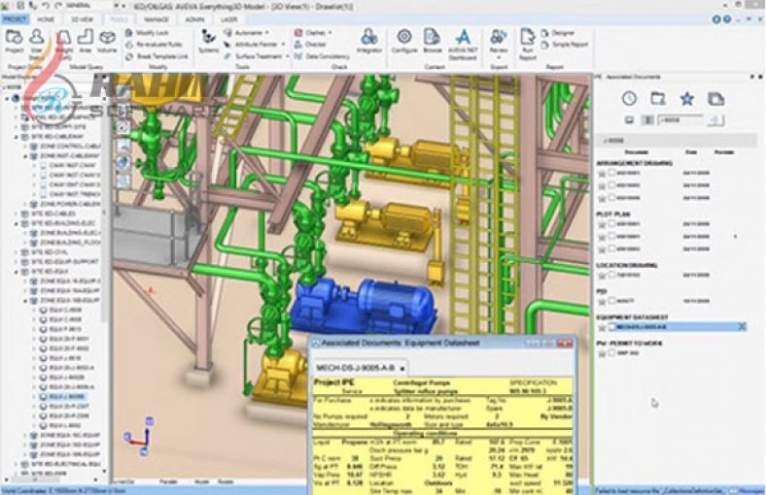This screenshot has width=766, height=495.
Task: Switch to the 3D VIEW ribbon tab
Action: pos(82,19)
